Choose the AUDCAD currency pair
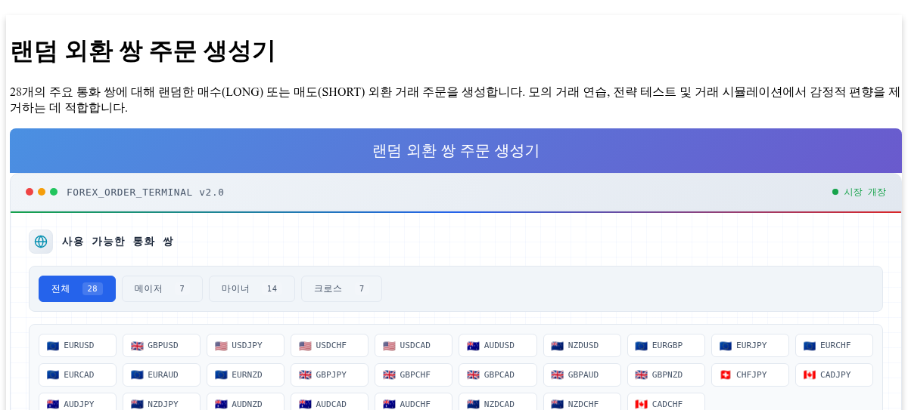The image size is (908, 410). [x=329, y=402]
